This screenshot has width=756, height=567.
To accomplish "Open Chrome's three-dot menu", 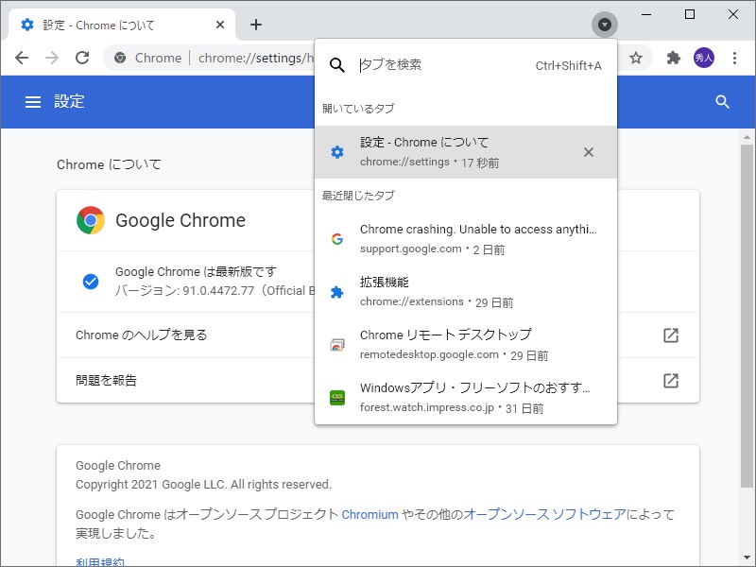I will pyautogui.click(x=736, y=58).
